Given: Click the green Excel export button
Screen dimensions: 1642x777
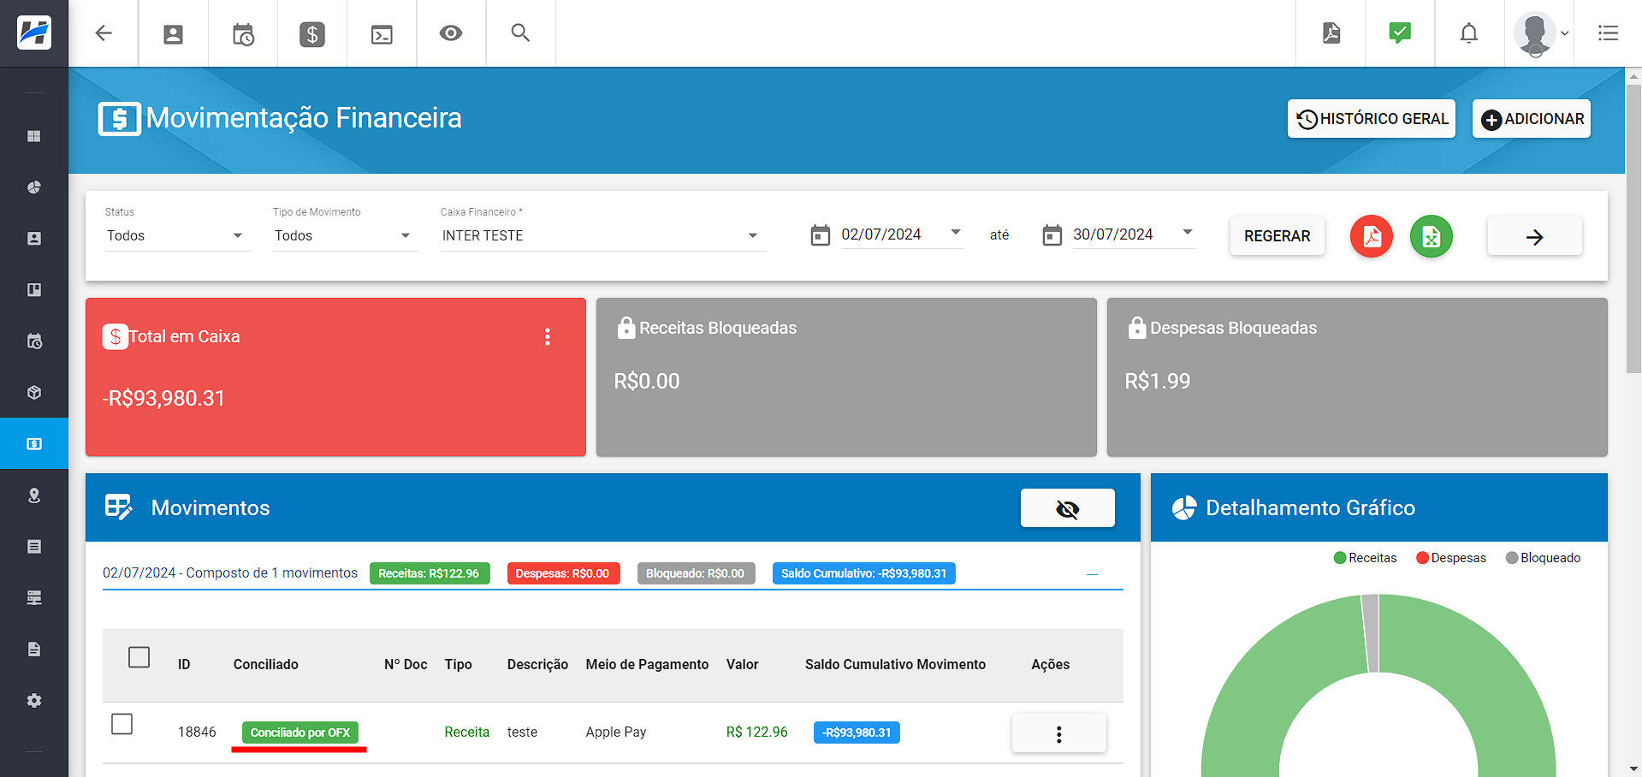Looking at the screenshot, I should (1431, 236).
